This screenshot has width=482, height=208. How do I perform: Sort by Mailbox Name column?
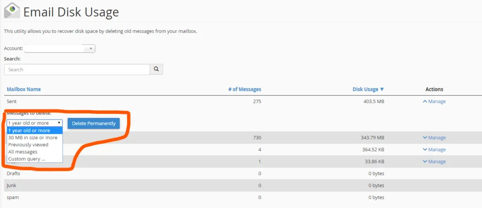point(24,89)
